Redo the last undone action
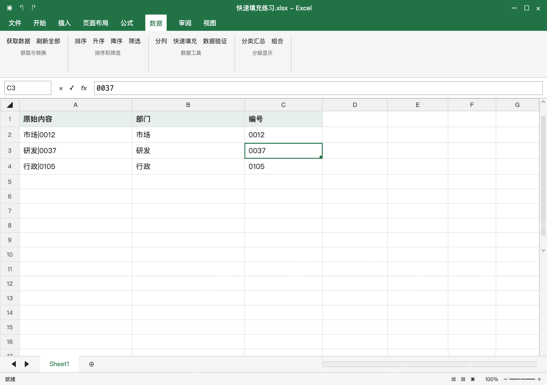 coord(33,8)
